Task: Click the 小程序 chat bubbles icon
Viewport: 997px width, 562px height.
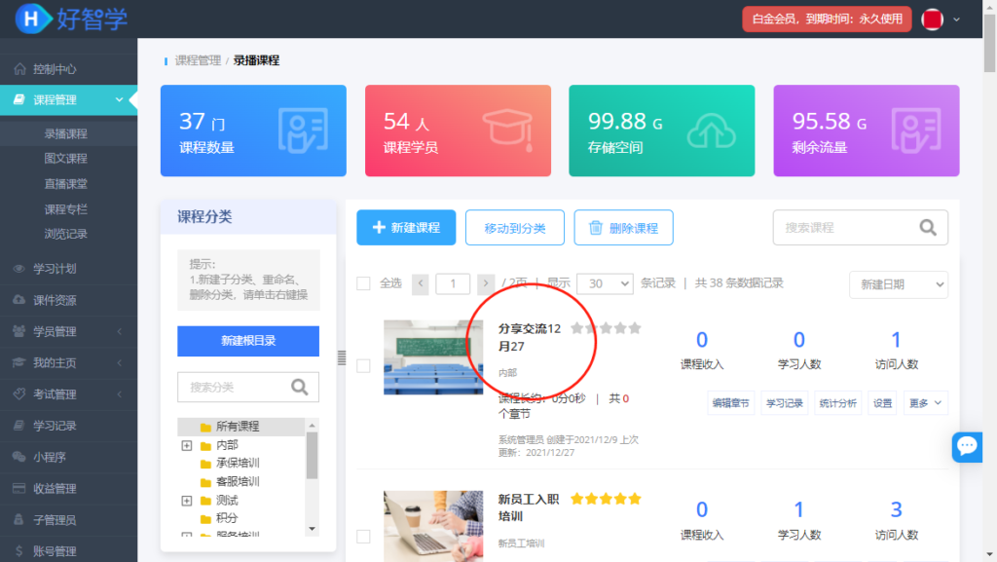Action: pyautogui.click(x=19, y=457)
